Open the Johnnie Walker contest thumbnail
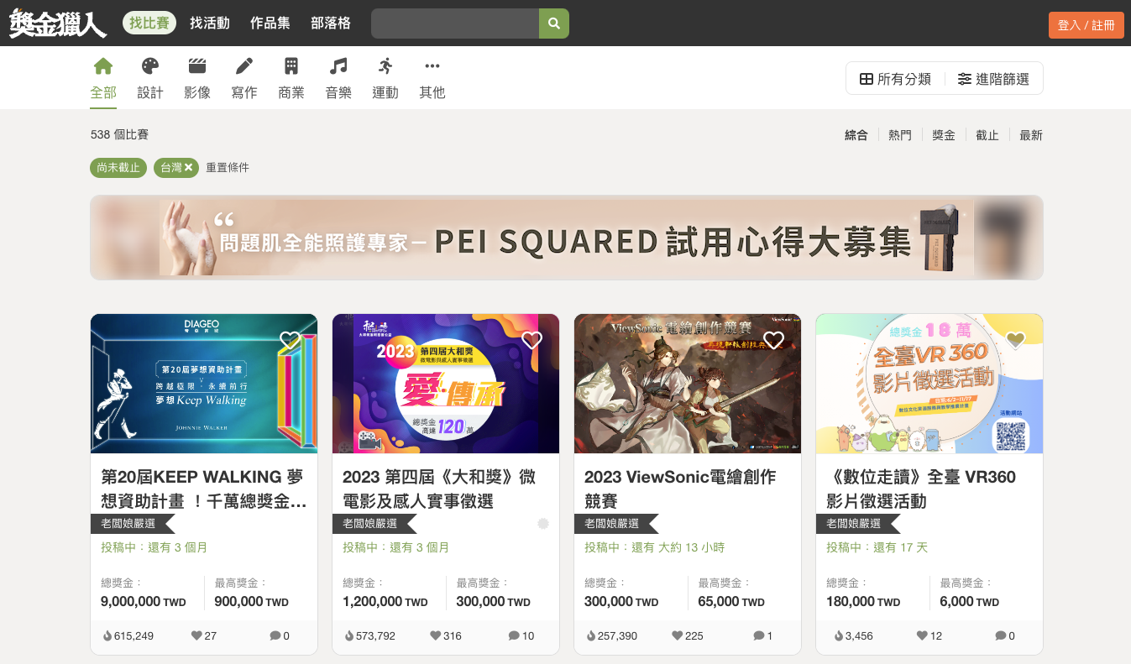 [x=204, y=384]
